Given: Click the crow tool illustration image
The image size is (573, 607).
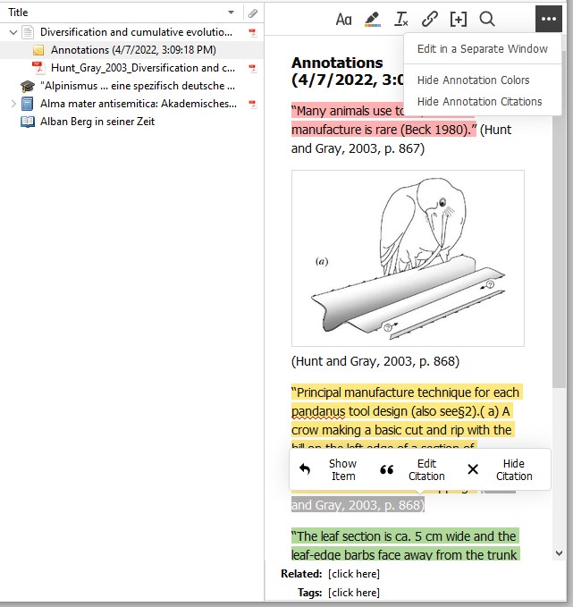Looking at the screenshot, I should pyautogui.click(x=408, y=257).
